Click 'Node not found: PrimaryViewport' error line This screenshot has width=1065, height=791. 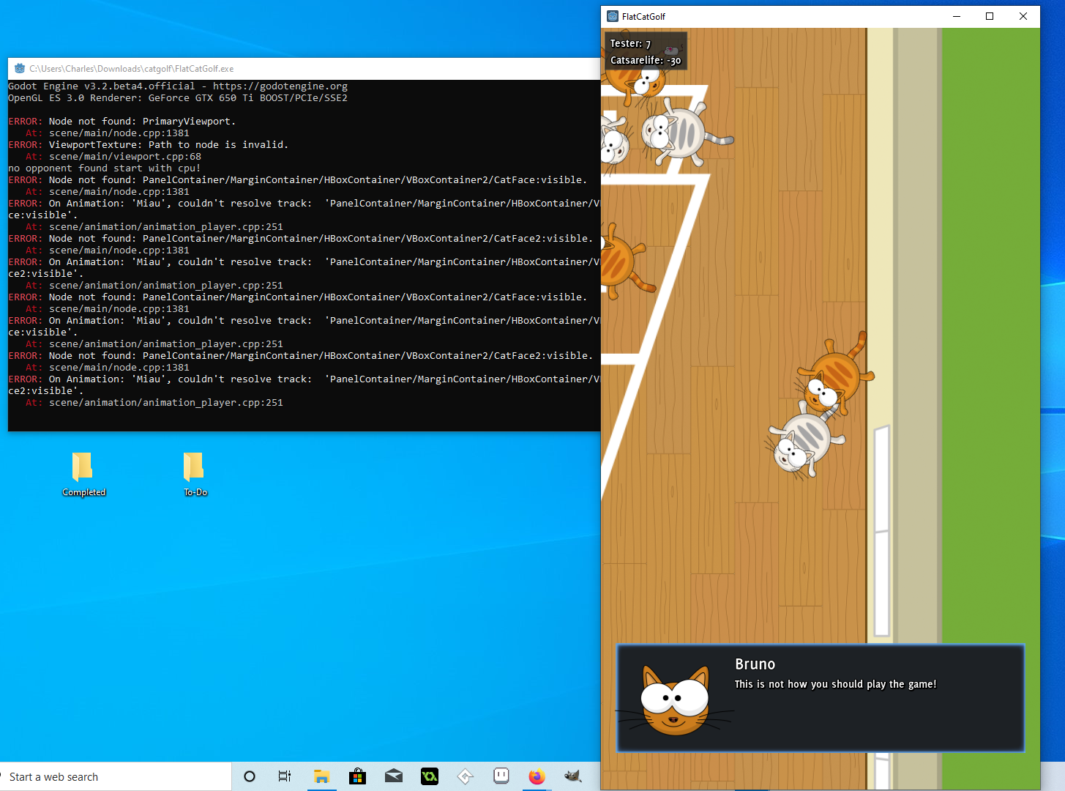(x=122, y=122)
